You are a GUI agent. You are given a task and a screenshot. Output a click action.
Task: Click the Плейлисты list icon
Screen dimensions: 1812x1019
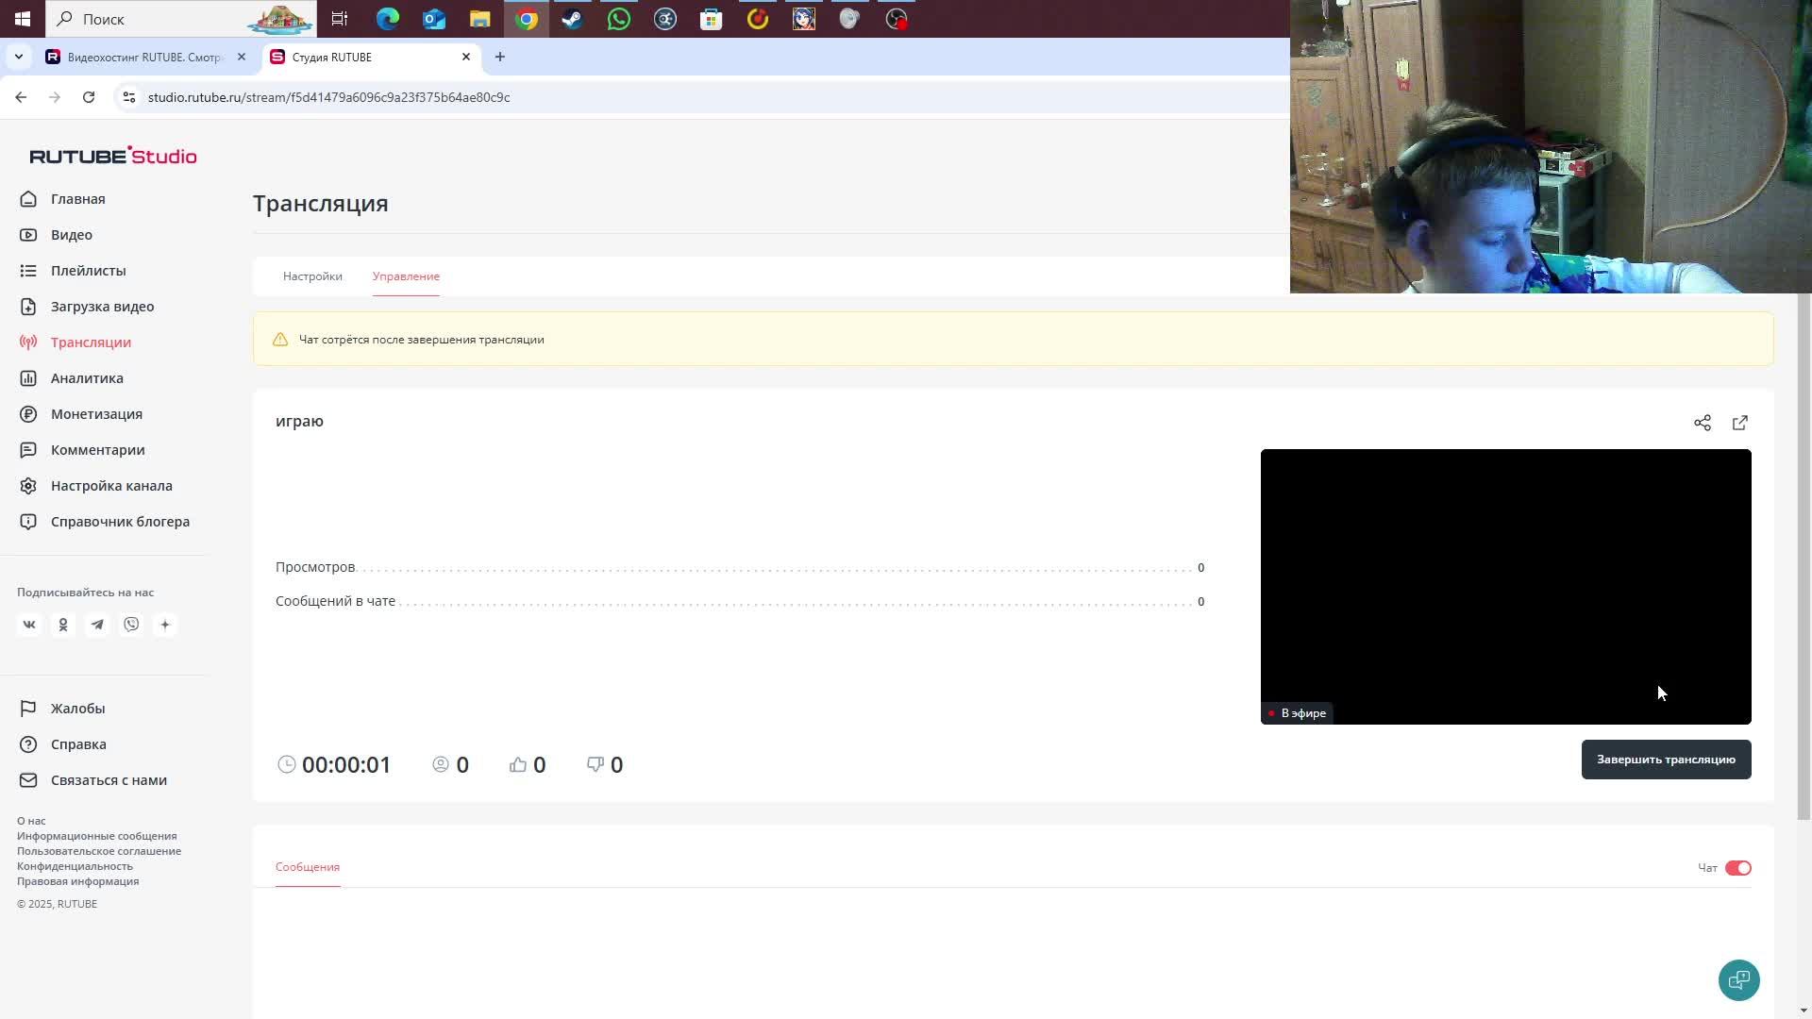(28, 271)
